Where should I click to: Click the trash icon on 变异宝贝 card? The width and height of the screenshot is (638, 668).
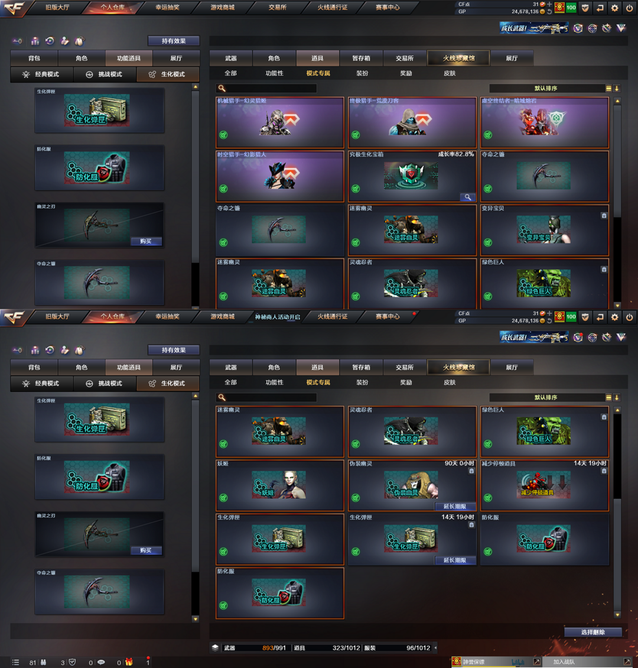point(604,216)
